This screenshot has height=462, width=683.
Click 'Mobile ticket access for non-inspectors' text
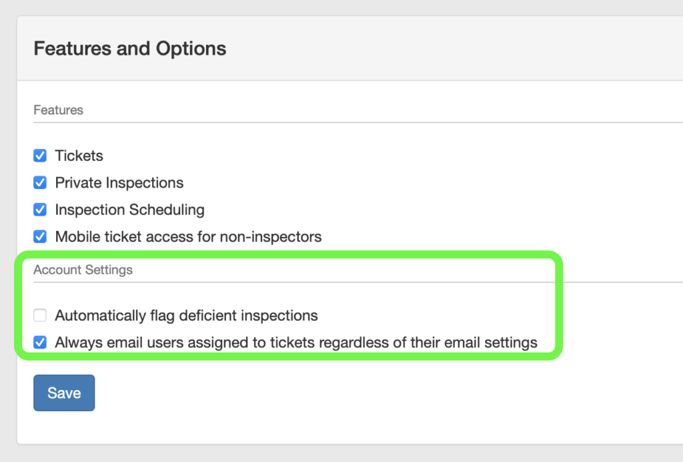188,236
